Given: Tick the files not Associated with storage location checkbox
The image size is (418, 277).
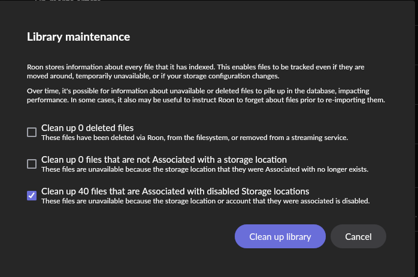Looking at the screenshot, I should [32, 164].
